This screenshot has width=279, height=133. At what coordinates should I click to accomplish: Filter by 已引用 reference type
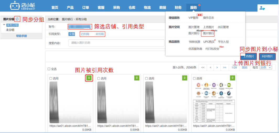[85, 34]
